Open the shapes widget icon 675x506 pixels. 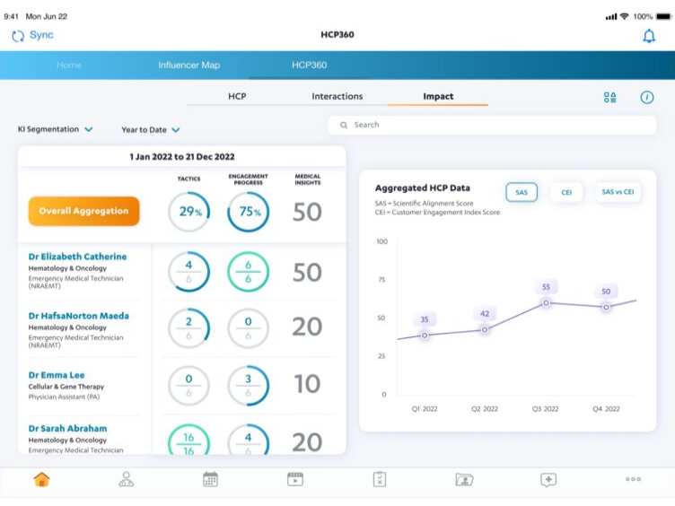(610, 97)
